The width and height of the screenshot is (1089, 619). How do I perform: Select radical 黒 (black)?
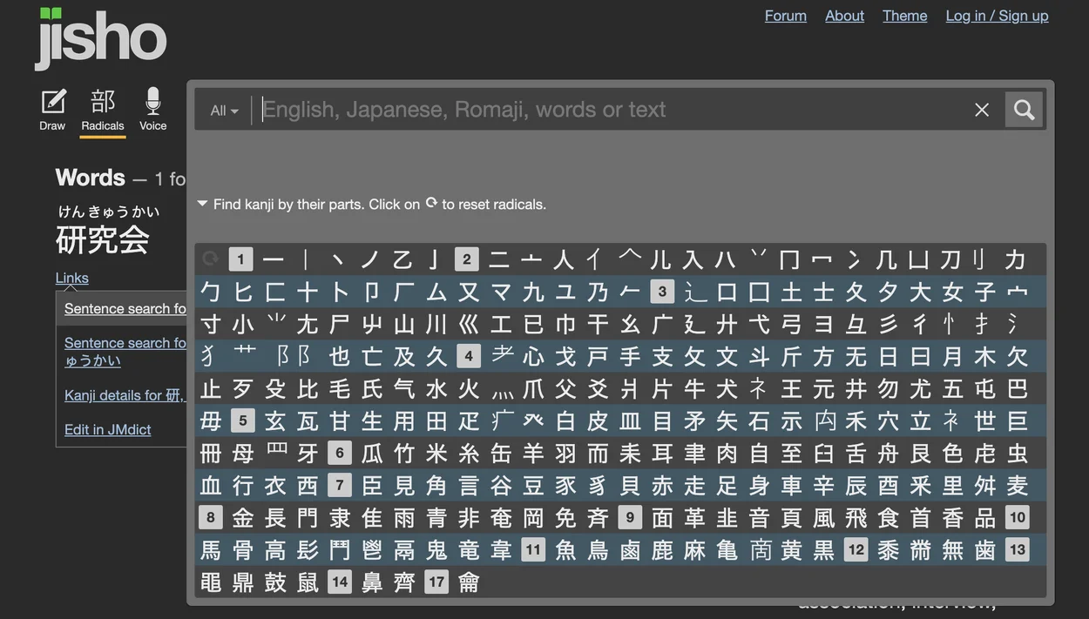(x=823, y=549)
